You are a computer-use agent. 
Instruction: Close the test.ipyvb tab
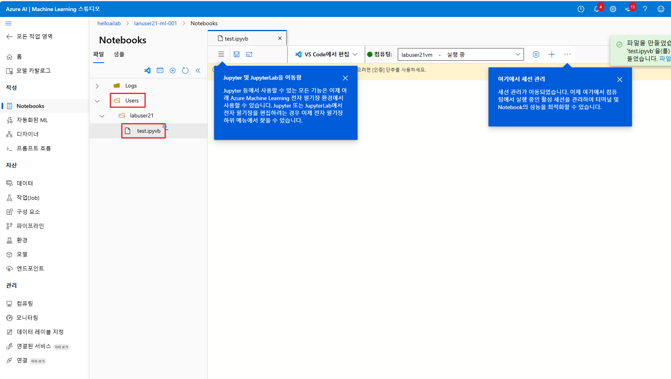280,38
